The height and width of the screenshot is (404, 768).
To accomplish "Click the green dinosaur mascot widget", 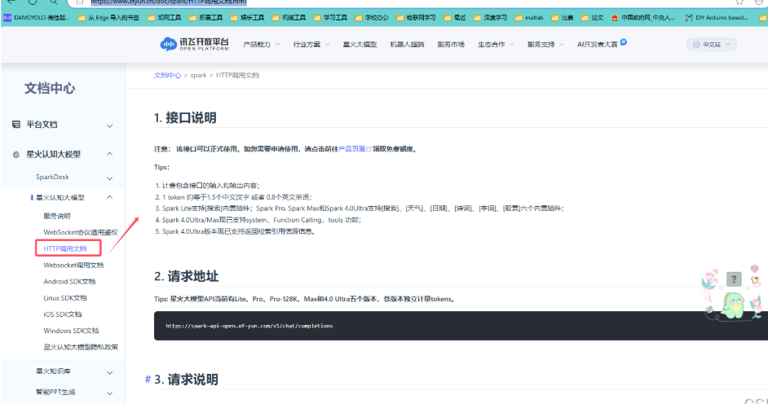I will click(x=733, y=305).
